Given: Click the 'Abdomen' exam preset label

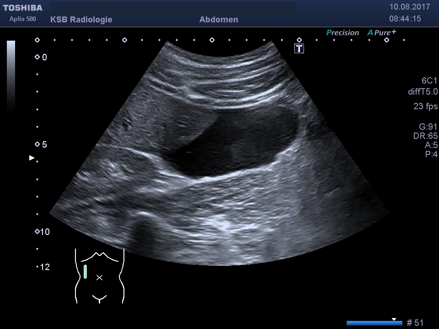Looking at the screenshot, I should click(219, 20).
